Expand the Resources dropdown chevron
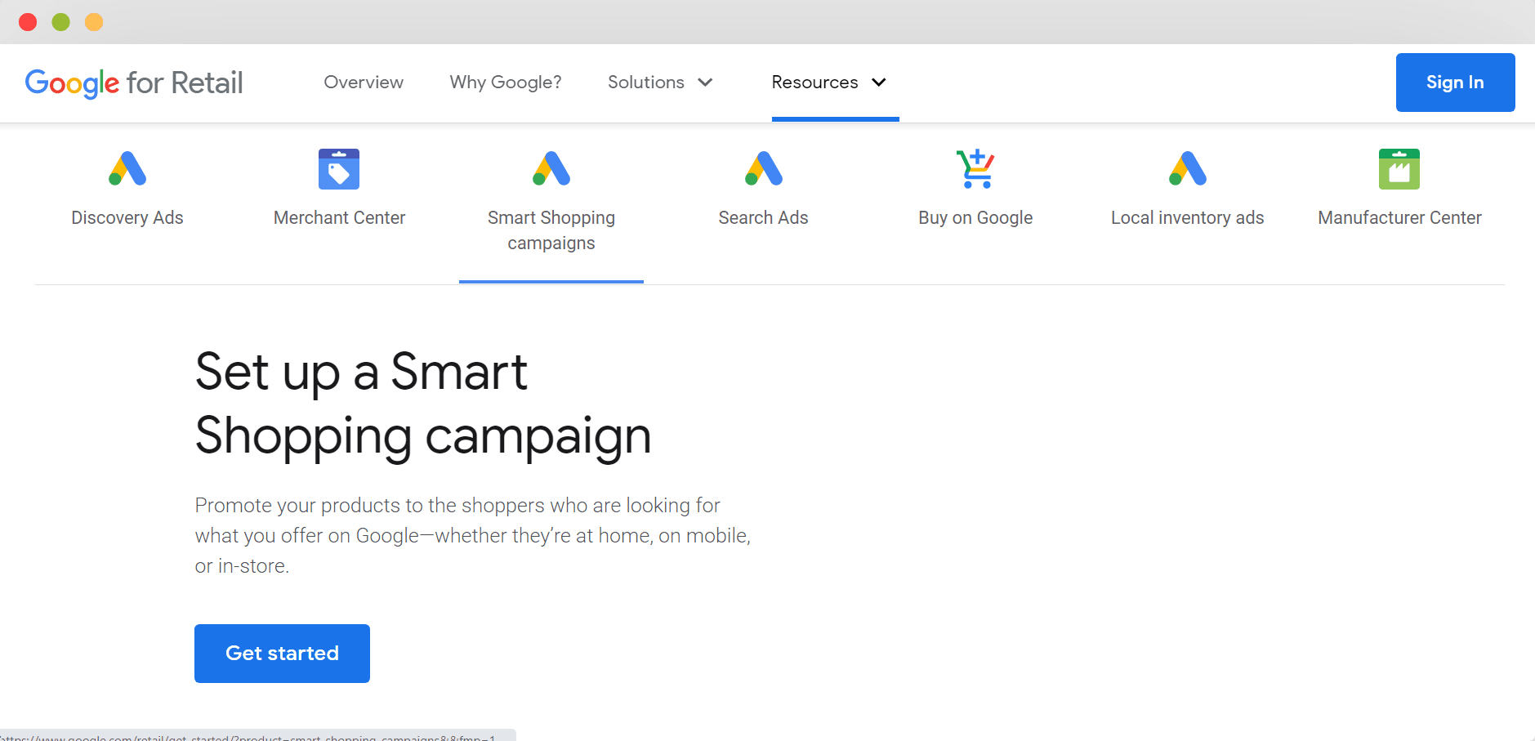 point(879,83)
